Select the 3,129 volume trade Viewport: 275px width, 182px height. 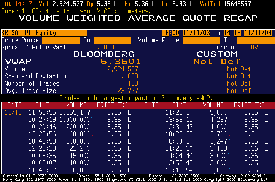pos(207,148)
